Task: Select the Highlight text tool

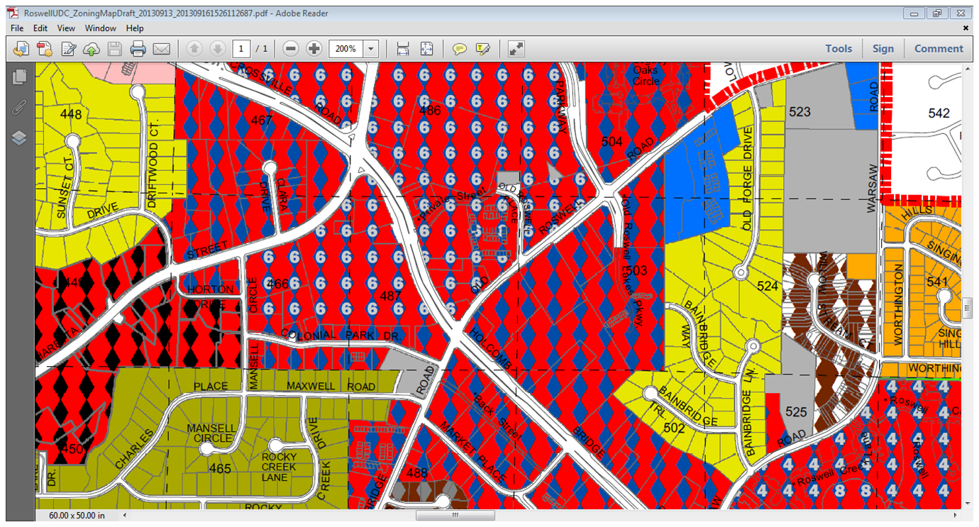Action: pyautogui.click(x=483, y=49)
